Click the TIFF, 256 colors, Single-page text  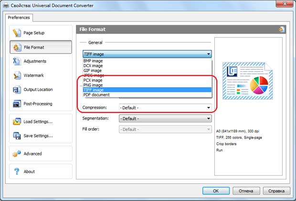click(239, 138)
